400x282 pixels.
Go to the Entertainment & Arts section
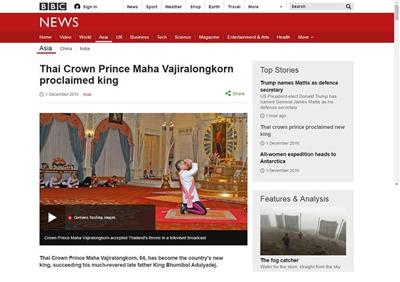click(x=248, y=37)
